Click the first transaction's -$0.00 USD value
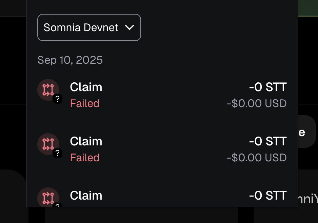Image resolution: width=318 pixels, height=223 pixels. point(257,103)
